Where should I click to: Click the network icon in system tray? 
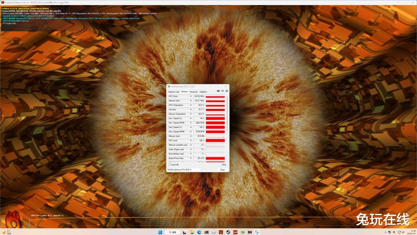click(399, 232)
